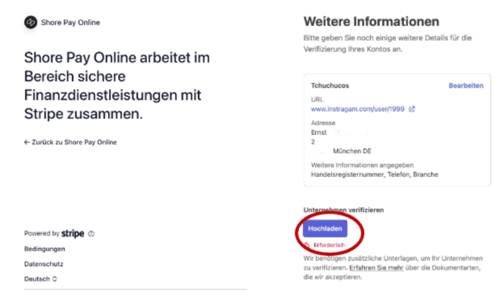493x297 pixels.
Task: Click the warning icon beside Erforderlich
Action: (307, 245)
